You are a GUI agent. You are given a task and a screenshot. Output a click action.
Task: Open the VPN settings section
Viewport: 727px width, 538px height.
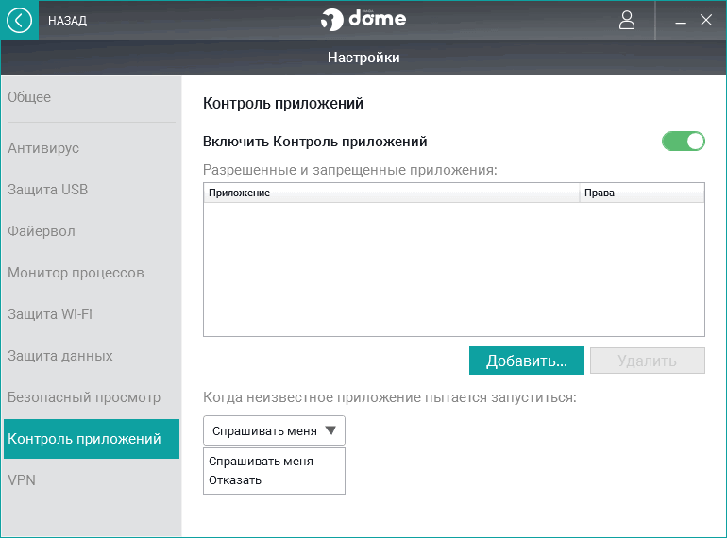[22, 480]
